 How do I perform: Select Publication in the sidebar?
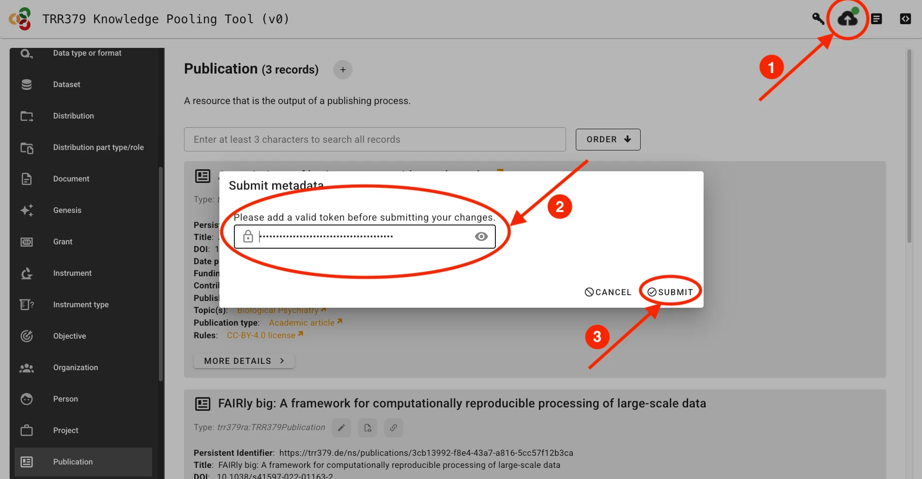(x=73, y=462)
